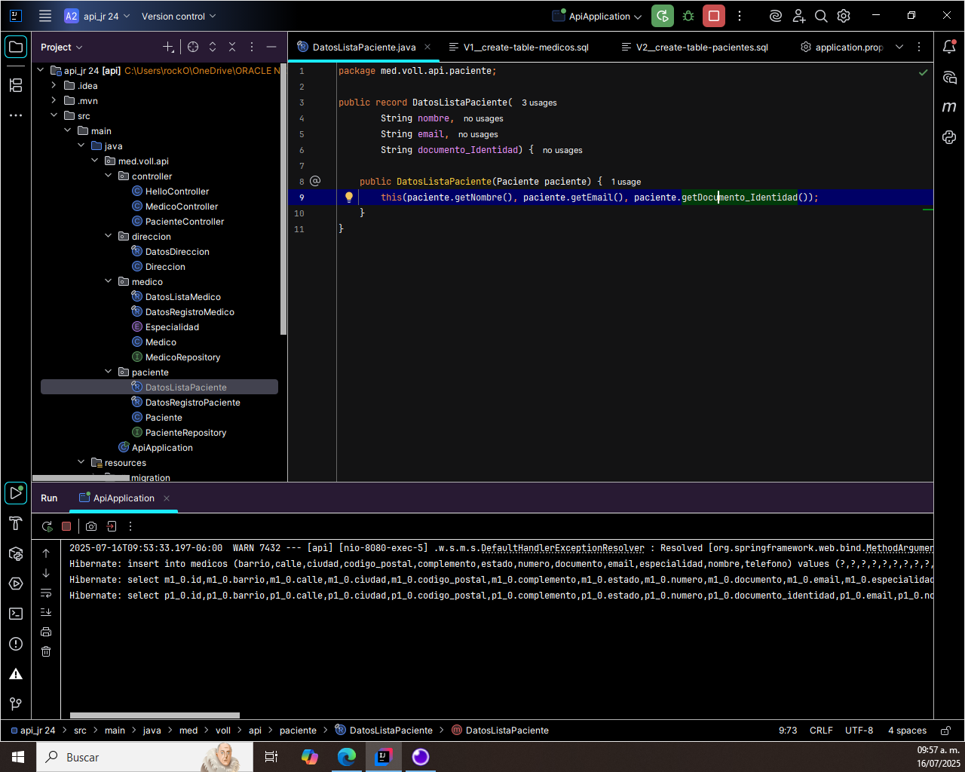Close the ApiApplication run tab
This screenshot has height=772, width=965.
click(x=167, y=498)
